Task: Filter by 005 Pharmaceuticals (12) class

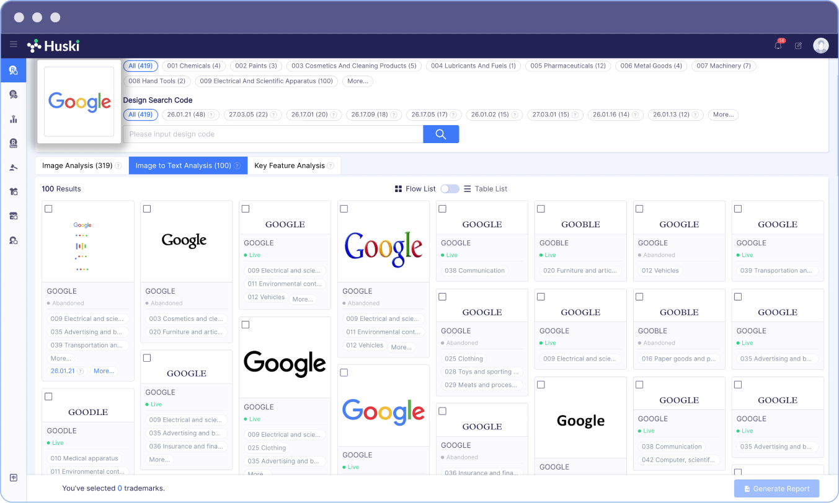Action: click(x=567, y=66)
